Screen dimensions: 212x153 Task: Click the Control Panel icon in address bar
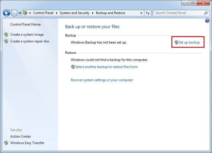point(25,13)
